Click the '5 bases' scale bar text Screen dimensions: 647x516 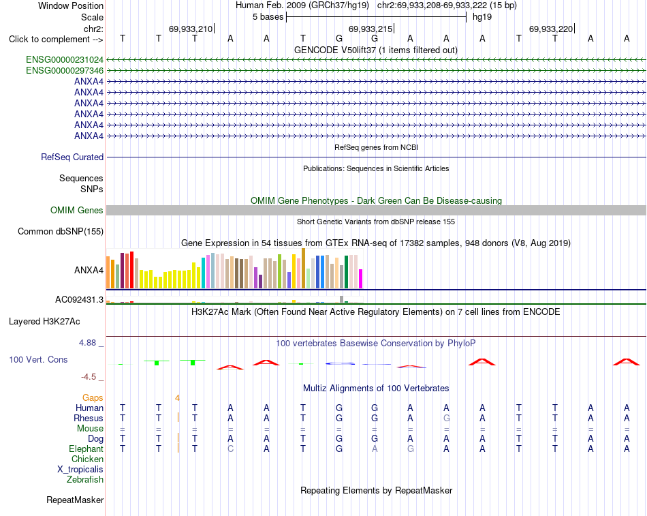(x=268, y=17)
